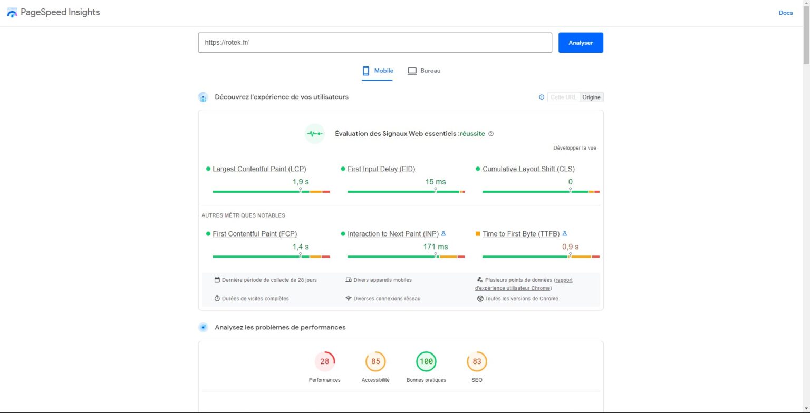This screenshot has width=810, height=413.
Task: Expand the view with Développer la vue
Action: pos(575,148)
